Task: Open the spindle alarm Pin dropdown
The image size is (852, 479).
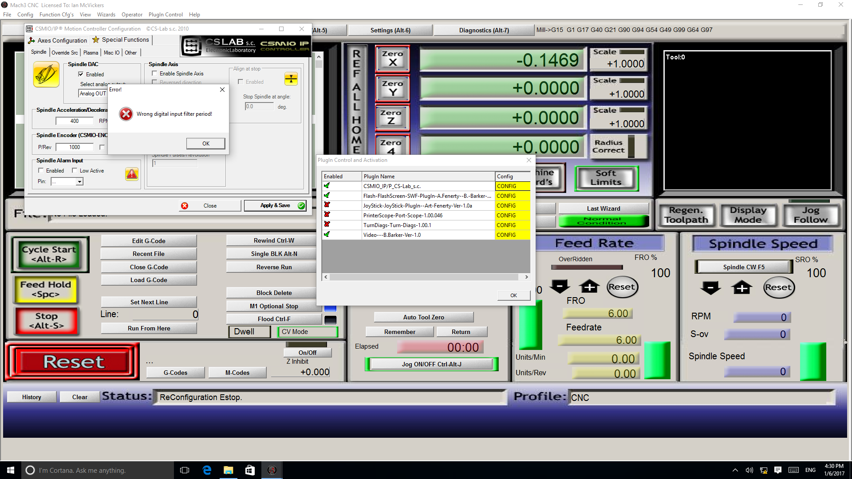Action: (79, 181)
